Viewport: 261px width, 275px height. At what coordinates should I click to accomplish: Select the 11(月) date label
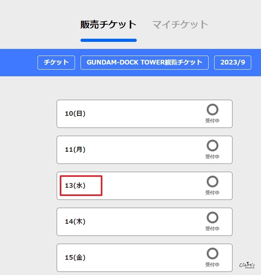coord(75,150)
